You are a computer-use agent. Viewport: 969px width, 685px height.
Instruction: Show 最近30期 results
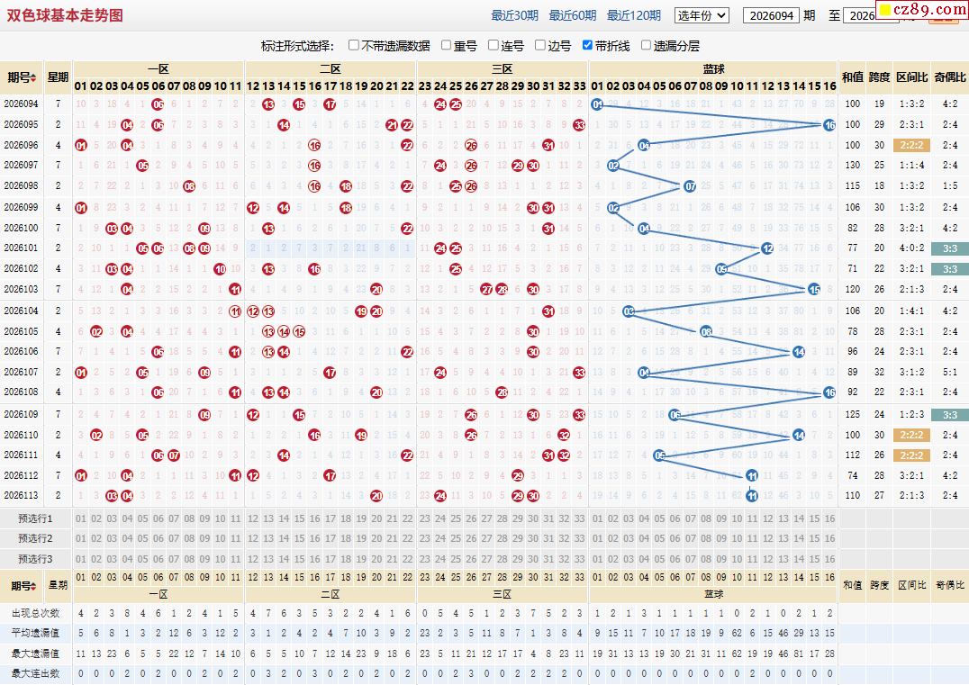point(514,15)
